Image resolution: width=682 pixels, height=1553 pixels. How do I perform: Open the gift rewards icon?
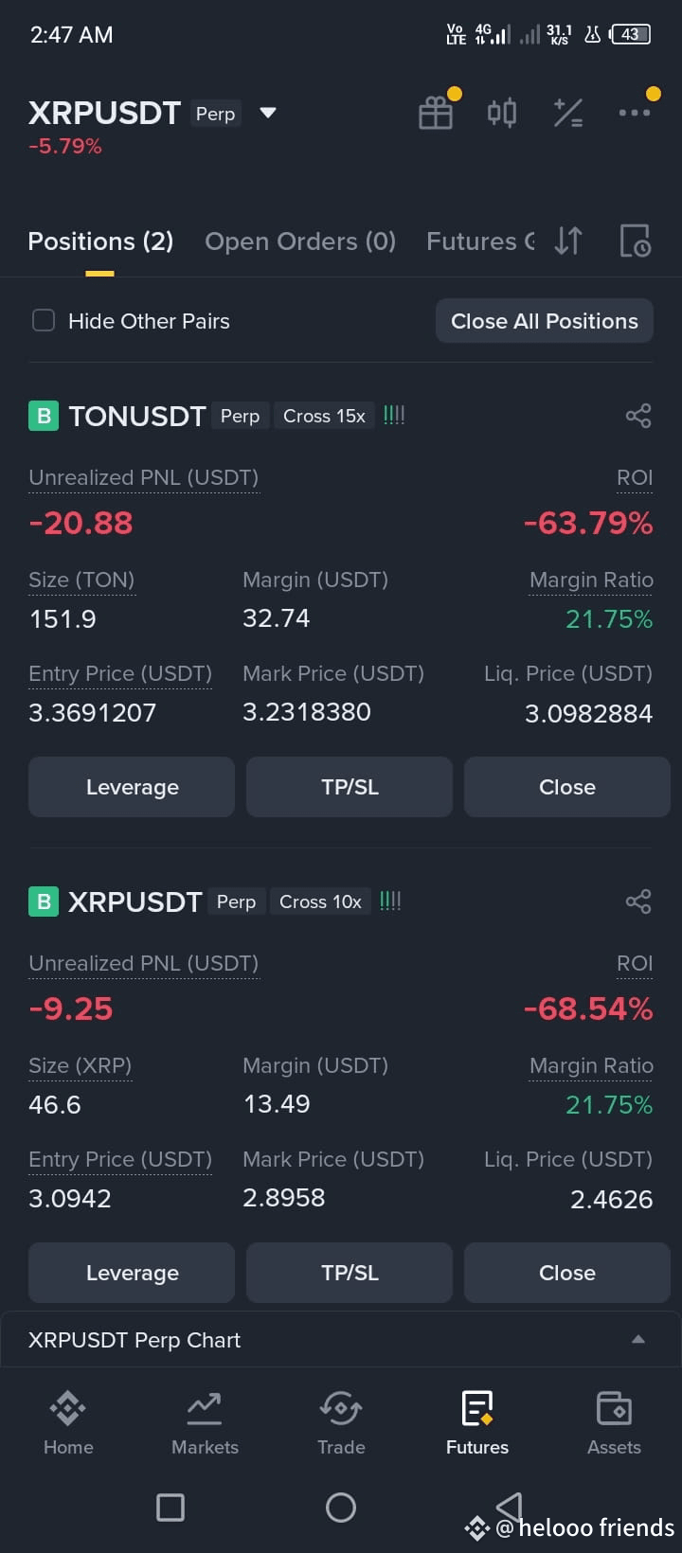coord(436,113)
